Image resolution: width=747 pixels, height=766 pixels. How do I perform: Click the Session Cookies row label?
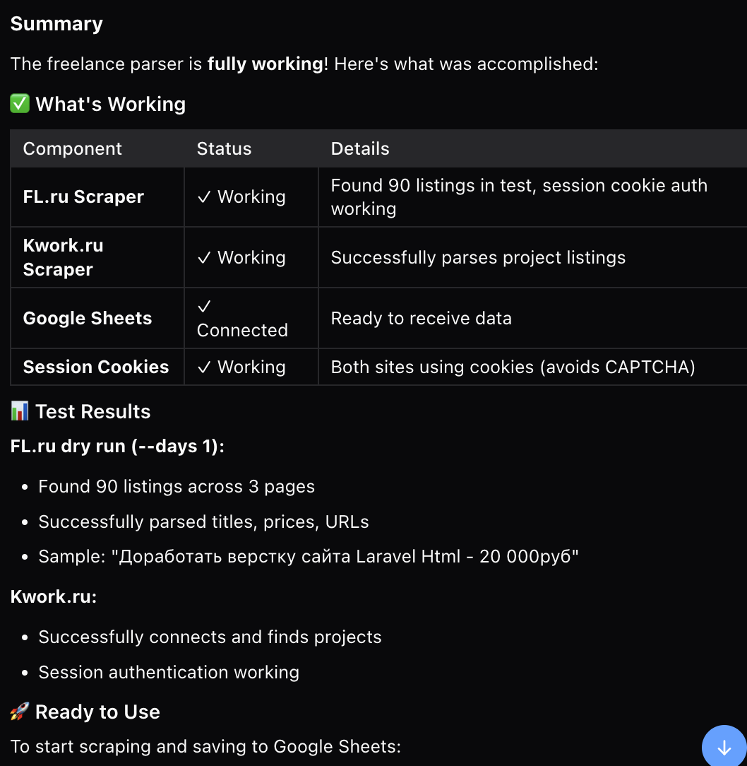(96, 367)
